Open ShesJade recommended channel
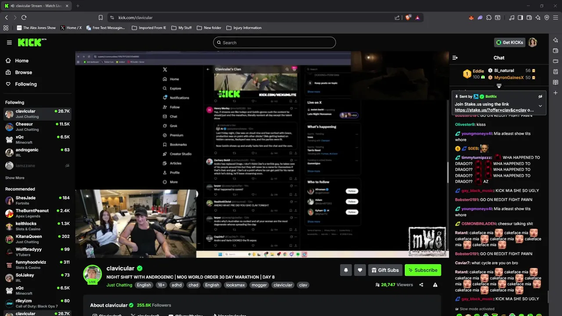The width and height of the screenshot is (562, 316). point(37,201)
